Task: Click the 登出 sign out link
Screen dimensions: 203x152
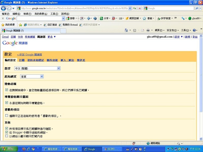Action: tap(195, 37)
